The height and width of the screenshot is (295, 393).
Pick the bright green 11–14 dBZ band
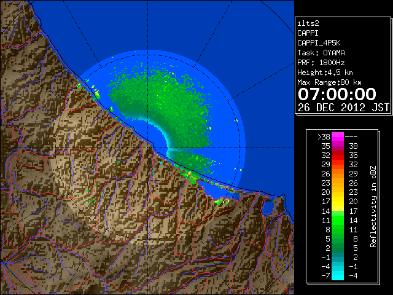tap(338, 220)
